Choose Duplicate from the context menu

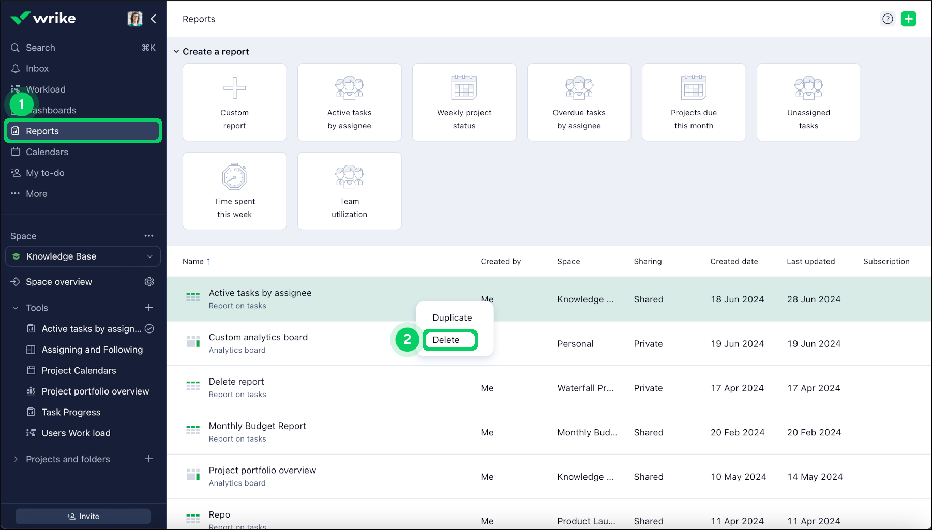(452, 317)
